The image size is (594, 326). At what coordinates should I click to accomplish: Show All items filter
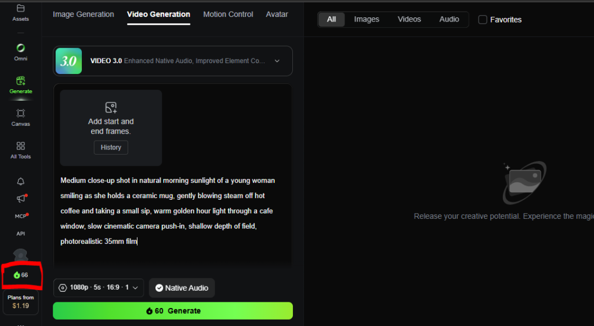[331, 19]
